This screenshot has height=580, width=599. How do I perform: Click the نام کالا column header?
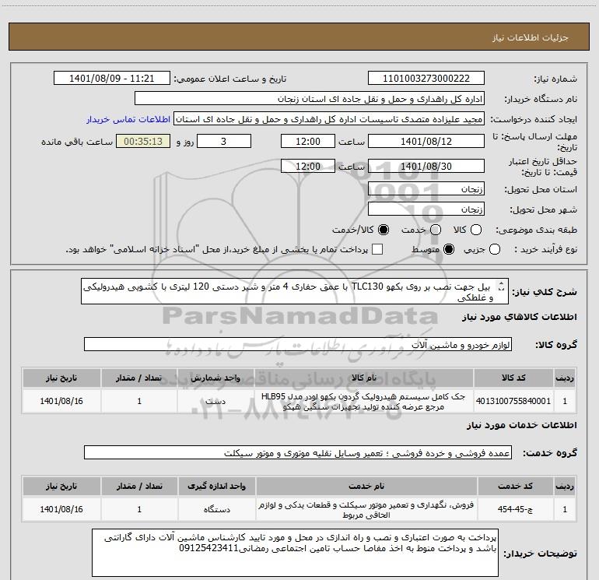364,378
